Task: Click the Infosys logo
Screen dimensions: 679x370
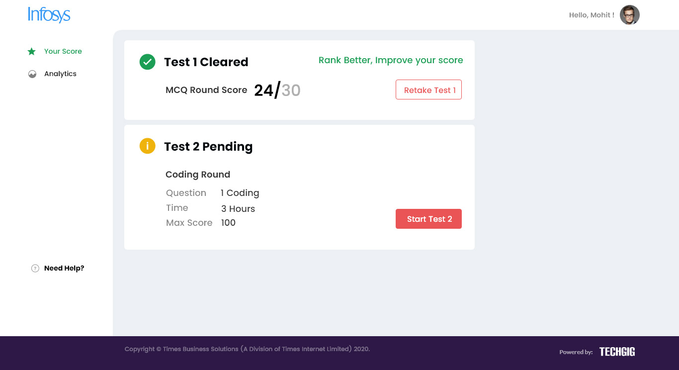Action: pyautogui.click(x=49, y=15)
